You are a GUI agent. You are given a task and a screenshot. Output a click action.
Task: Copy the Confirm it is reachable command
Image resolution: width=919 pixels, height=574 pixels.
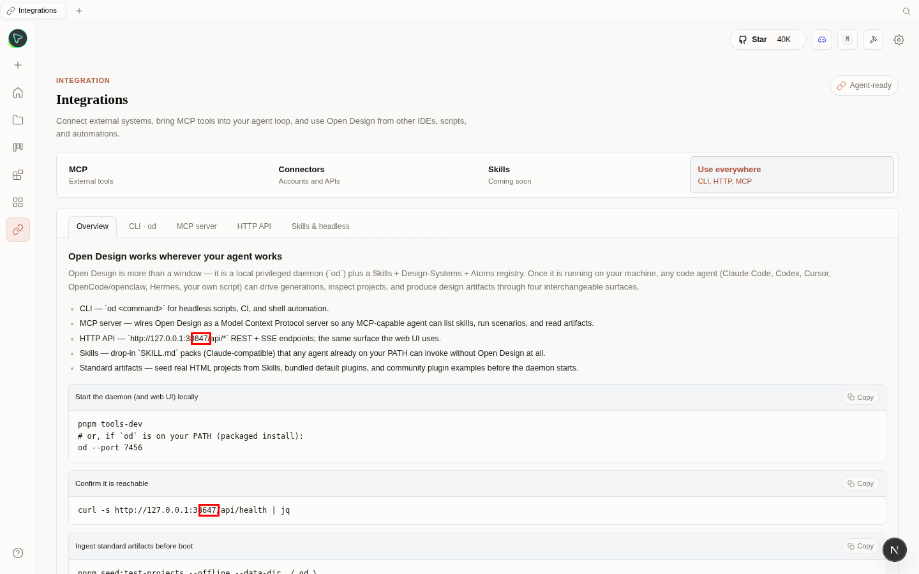[x=860, y=483]
